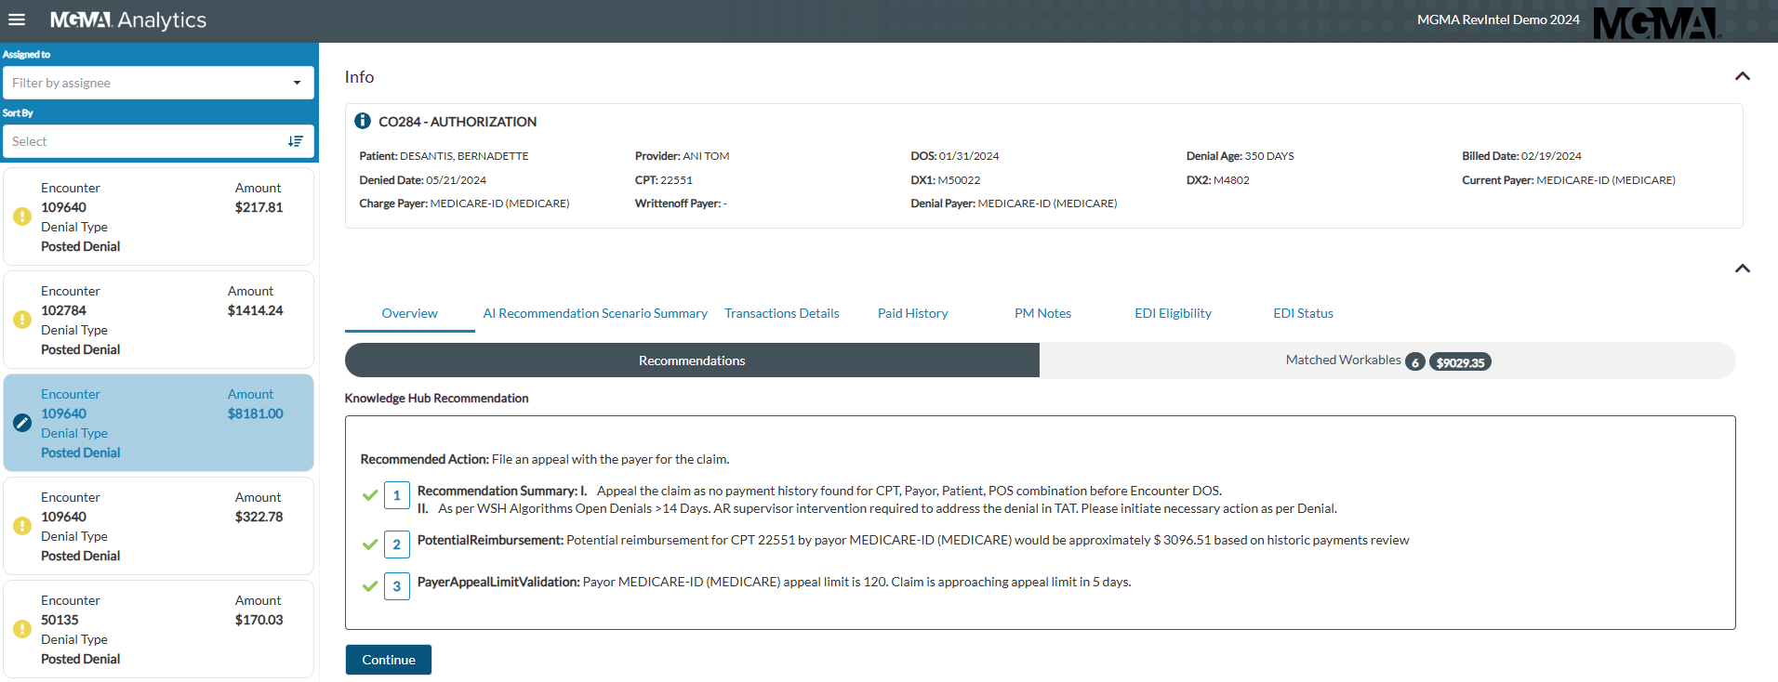Toggle checkmark for PotentialReimbursement item 2

coord(370,544)
